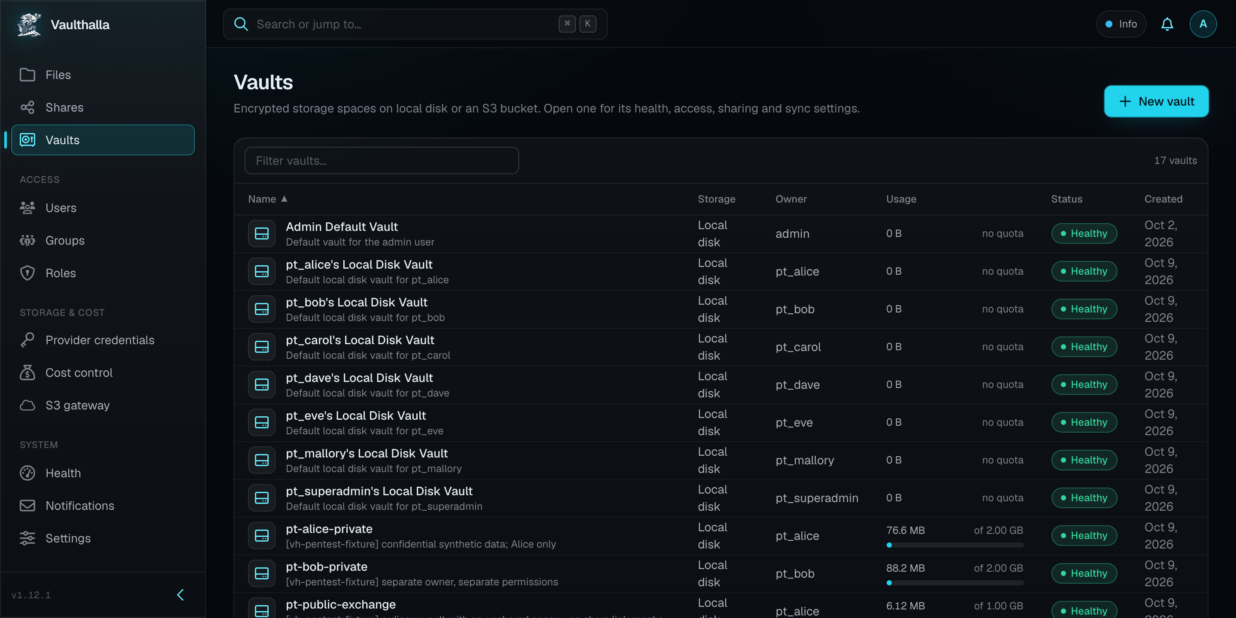Click pt_alice's Local Disk Vault icon
The height and width of the screenshot is (618, 1236).
coord(261,272)
